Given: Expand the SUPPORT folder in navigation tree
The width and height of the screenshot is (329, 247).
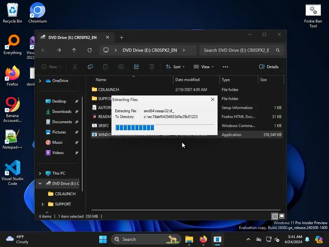Looking at the screenshot, I should pyautogui.click(x=42, y=204).
